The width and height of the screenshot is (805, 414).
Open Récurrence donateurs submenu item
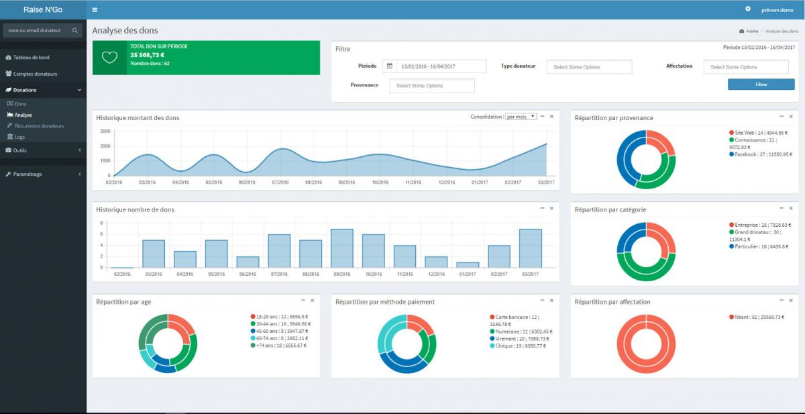(43, 125)
